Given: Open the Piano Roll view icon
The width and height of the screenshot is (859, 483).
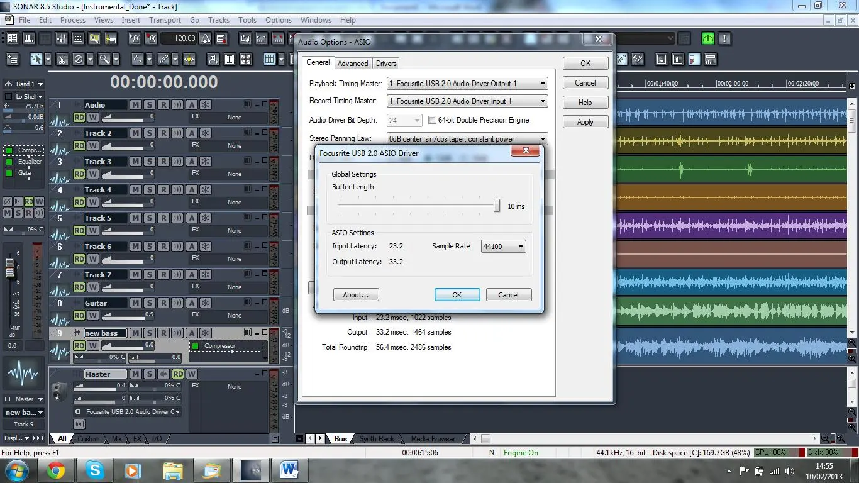Looking at the screenshot, I should coord(29,39).
